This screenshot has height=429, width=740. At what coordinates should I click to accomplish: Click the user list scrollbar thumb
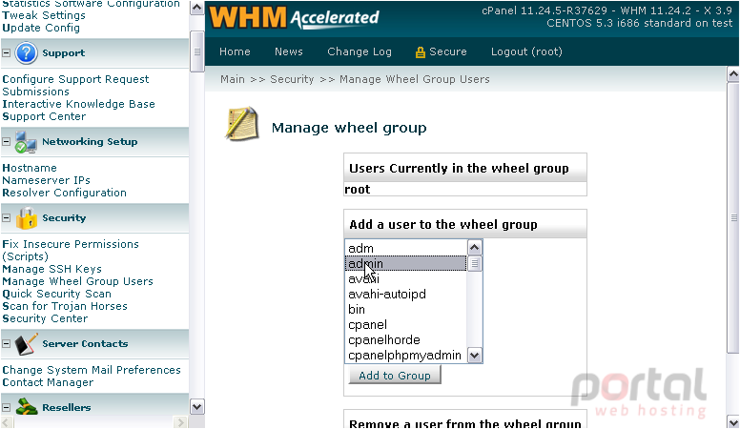click(x=474, y=263)
